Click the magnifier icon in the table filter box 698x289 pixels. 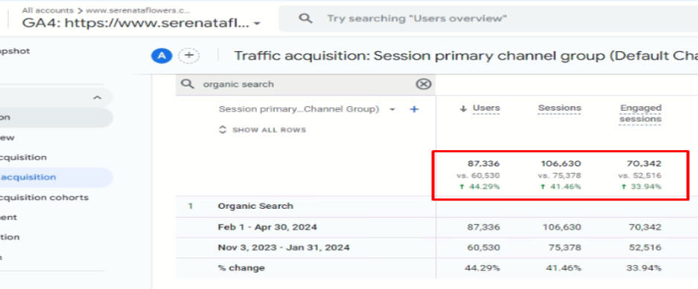coord(188,84)
